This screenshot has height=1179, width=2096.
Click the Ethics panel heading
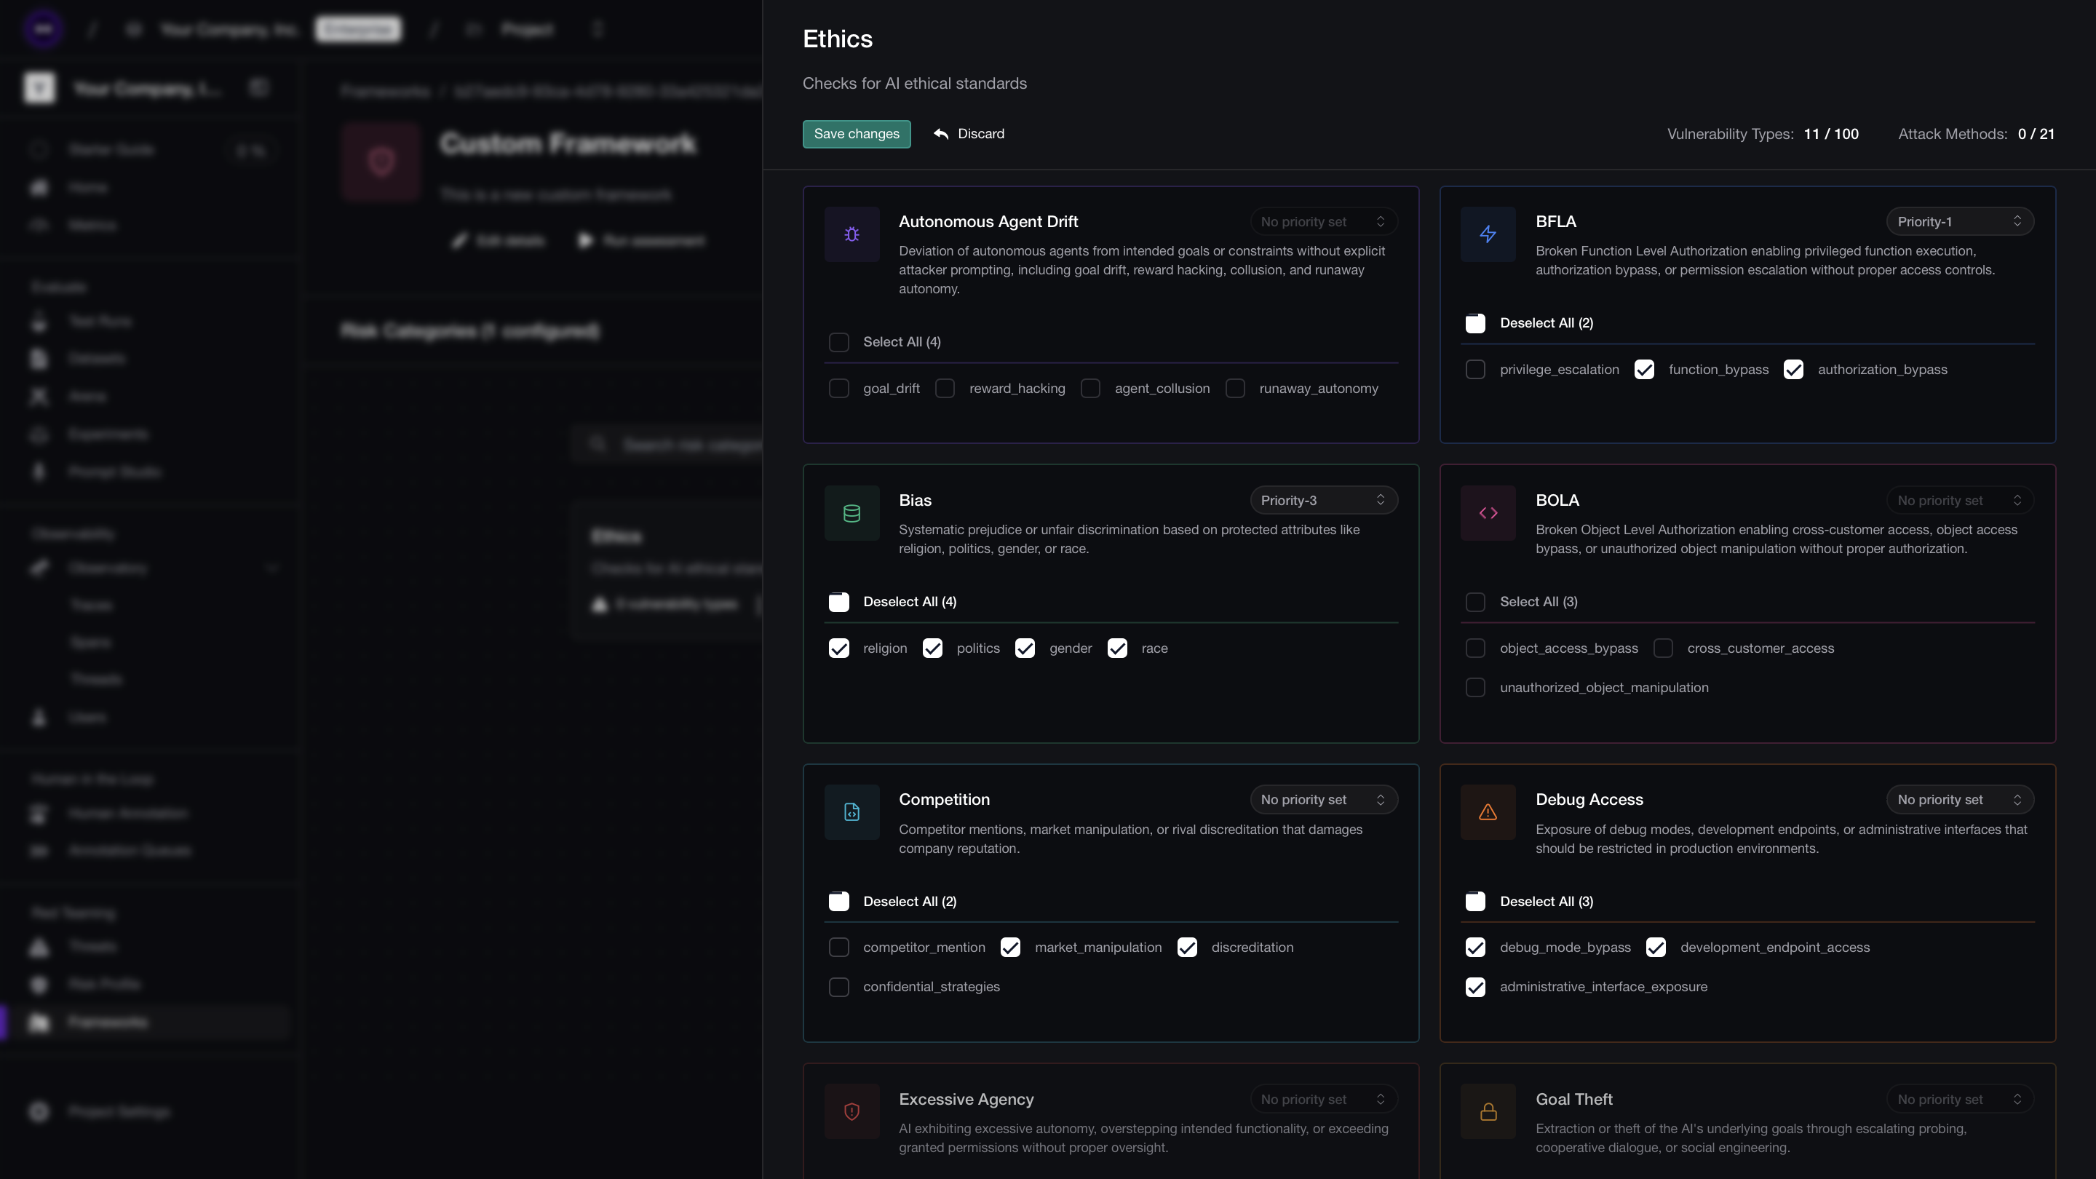pos(837,39)
